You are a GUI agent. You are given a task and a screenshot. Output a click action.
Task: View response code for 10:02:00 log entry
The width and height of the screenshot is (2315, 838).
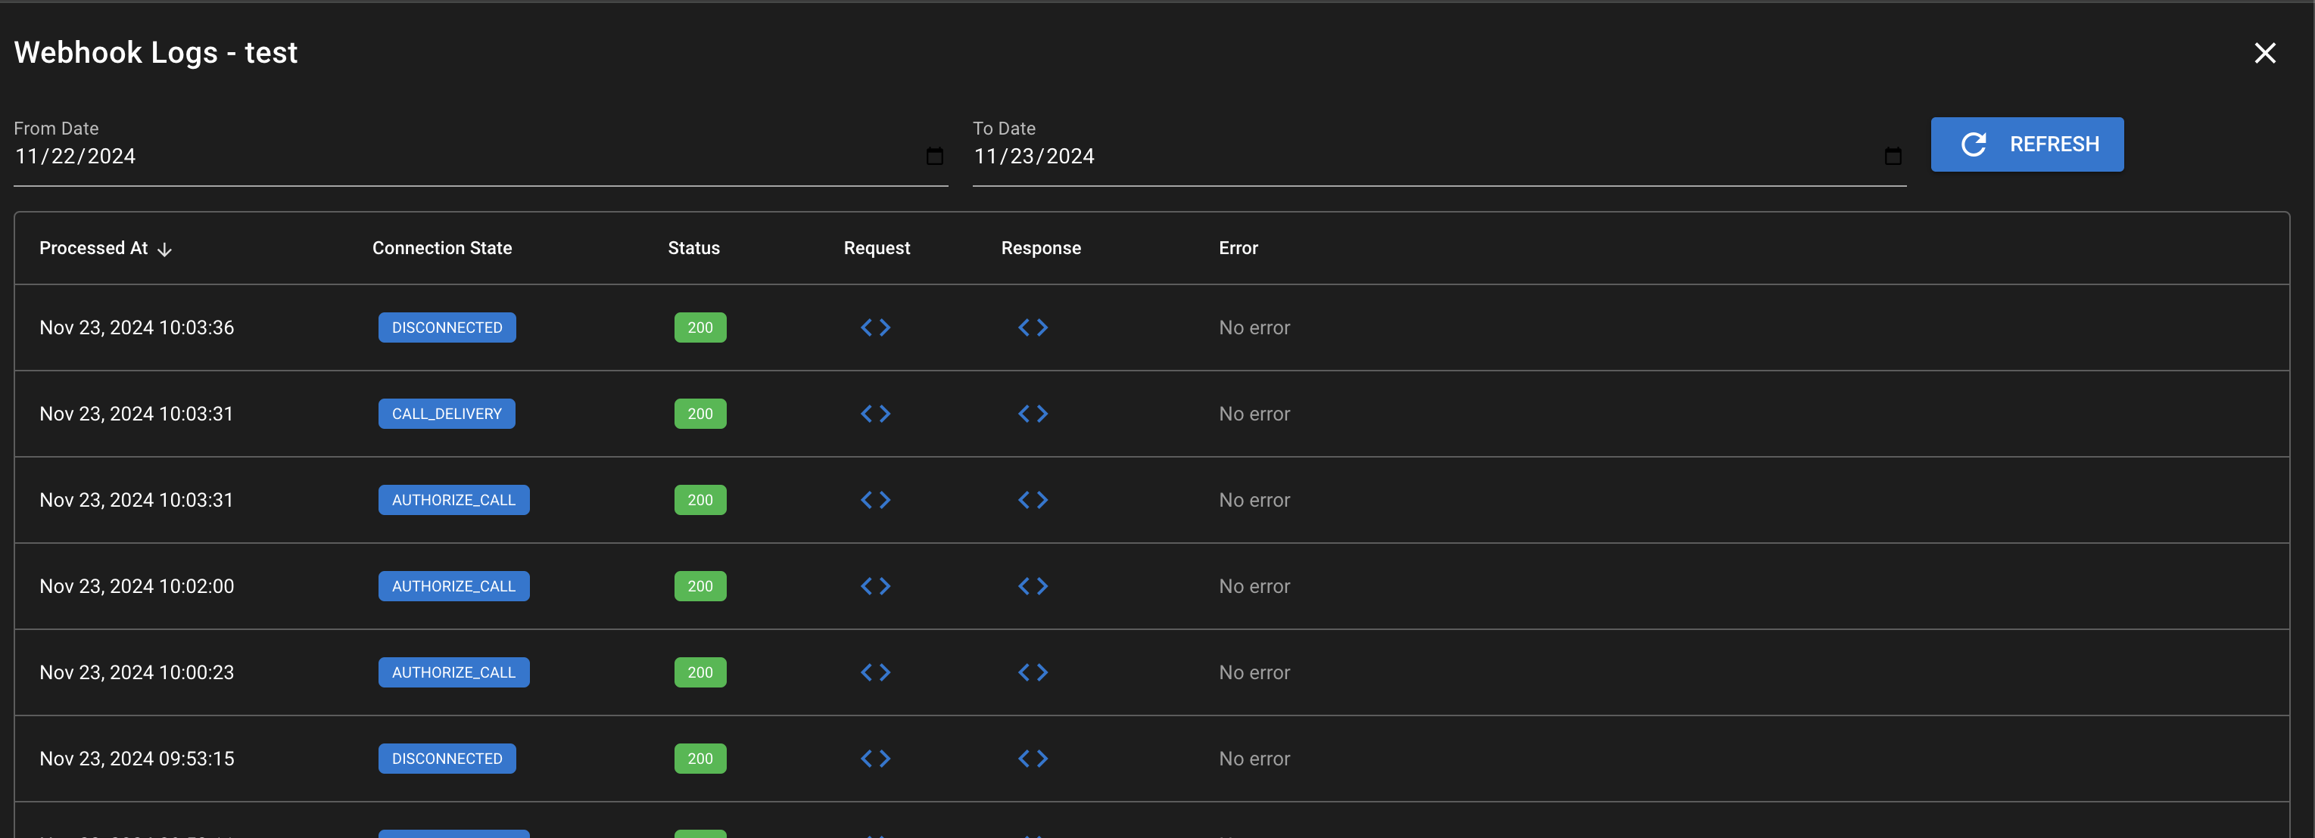coord(1033,586)
